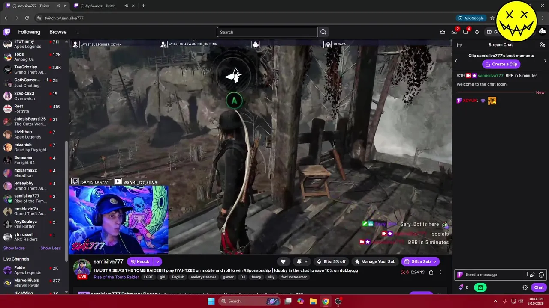Go back in browser history
Image resolution: width=549 pixels, height=308 pixels.
tap(6, 18)
